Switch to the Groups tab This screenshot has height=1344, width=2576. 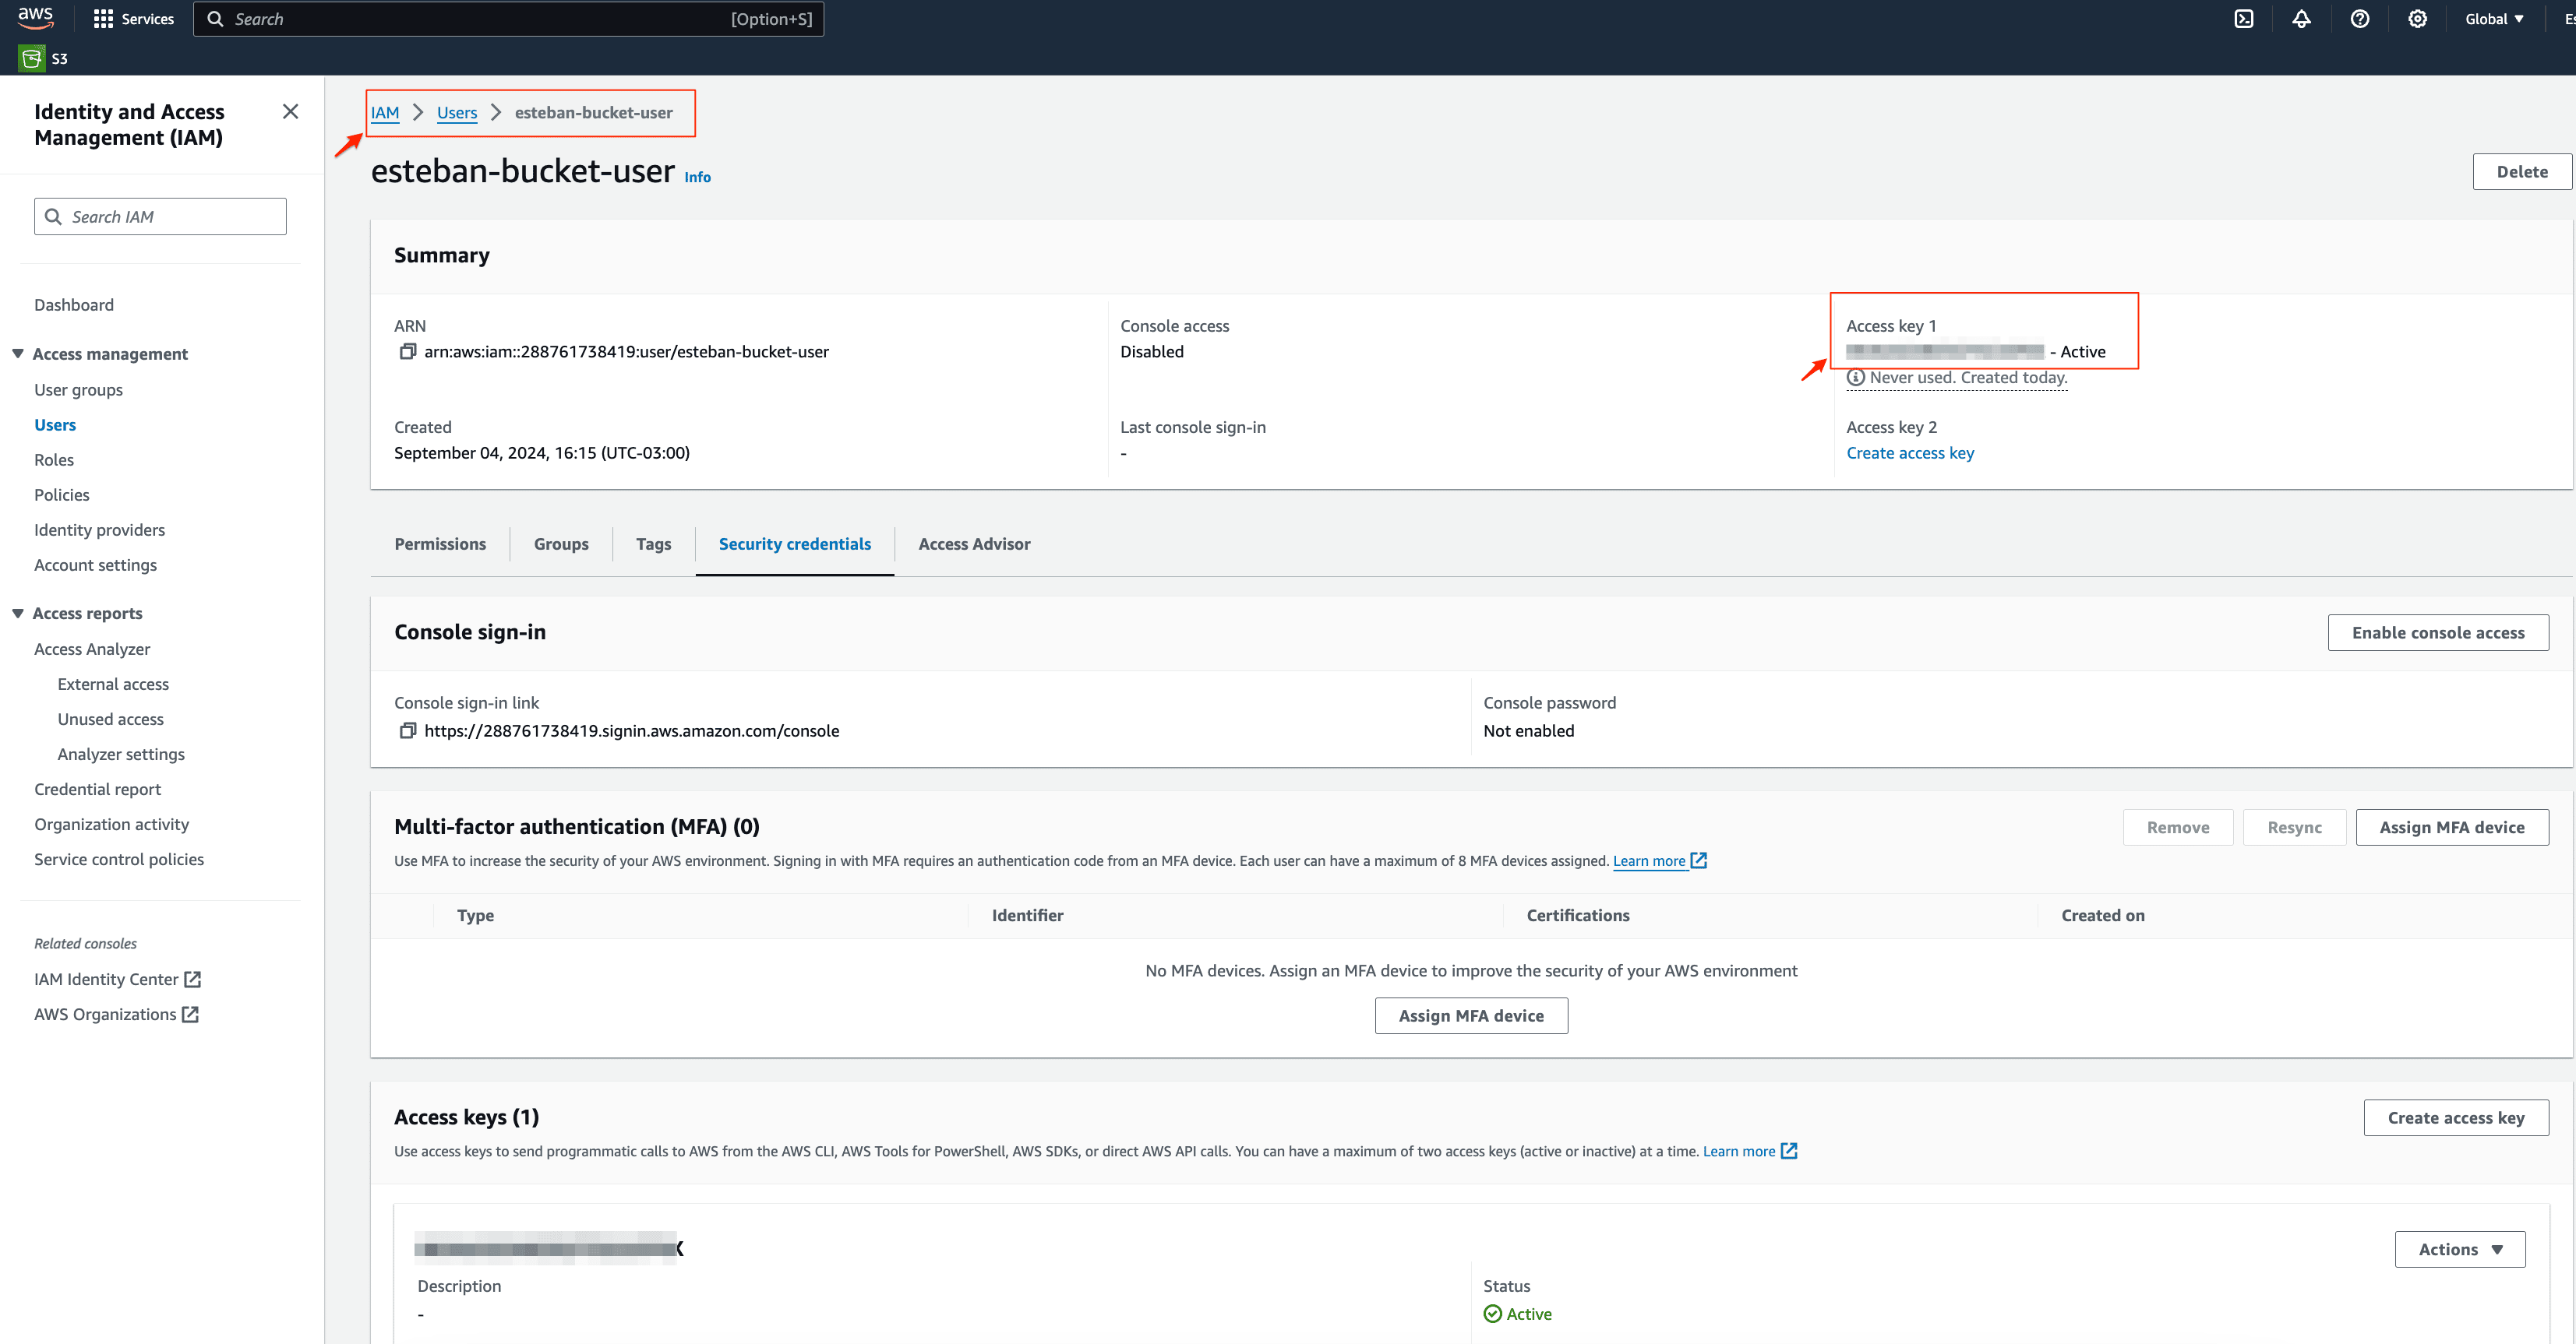tap(561, 544)
